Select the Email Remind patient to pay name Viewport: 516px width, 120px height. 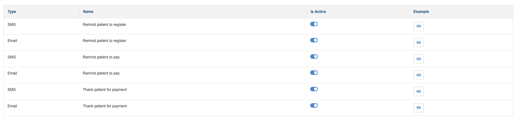(x=101, y=73)
